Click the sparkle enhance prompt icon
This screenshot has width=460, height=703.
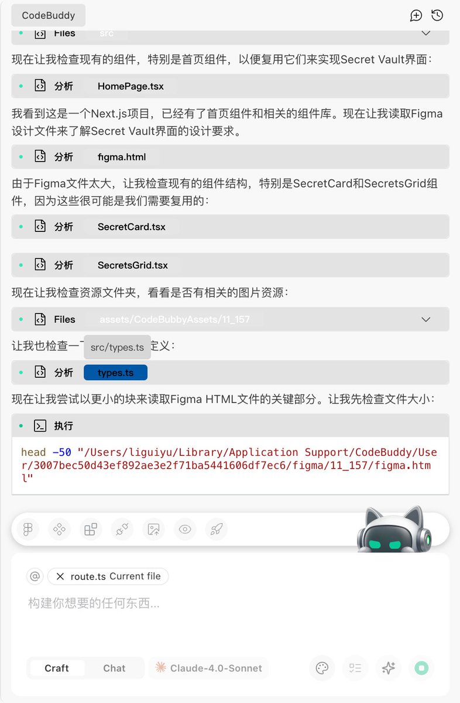tap(389, 668)
